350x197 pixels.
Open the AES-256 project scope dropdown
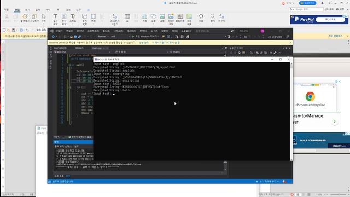83,52
